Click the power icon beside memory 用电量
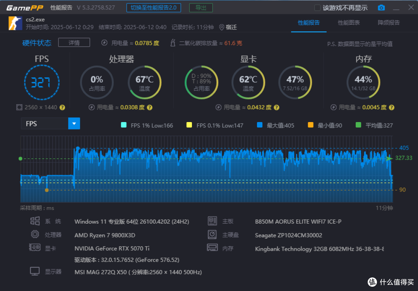This screenshot has height=291, width=418. (x=334, y=107)
